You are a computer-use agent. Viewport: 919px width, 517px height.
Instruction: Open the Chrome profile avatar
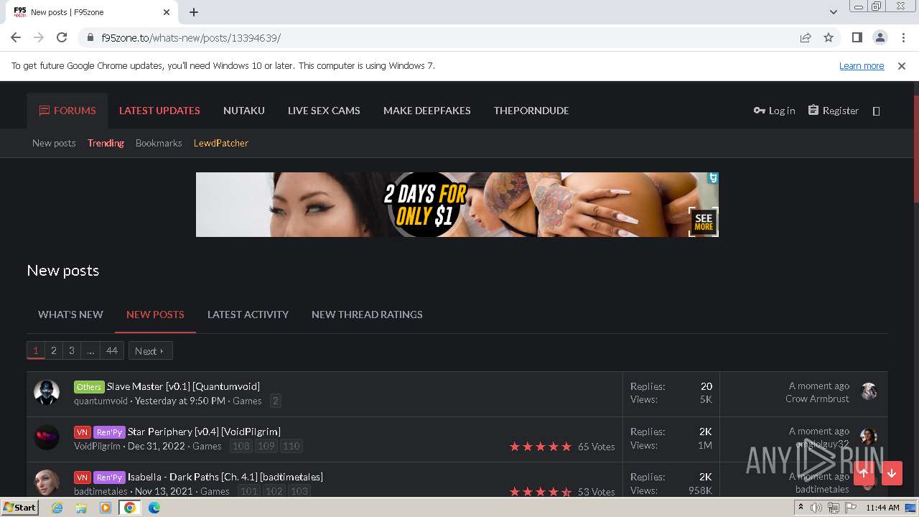pos(880,37)
